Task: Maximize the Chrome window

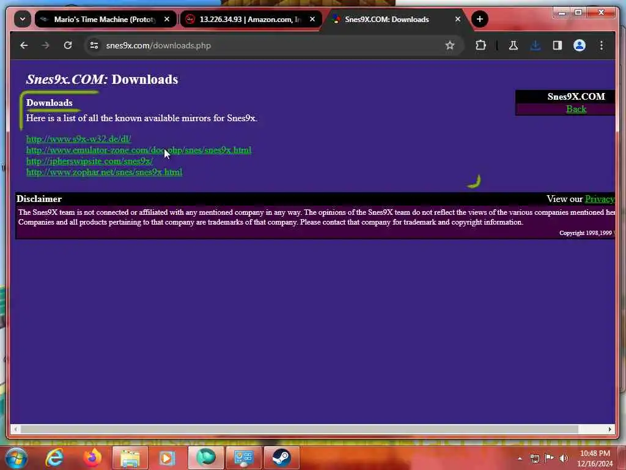Action: pos(578,13)
